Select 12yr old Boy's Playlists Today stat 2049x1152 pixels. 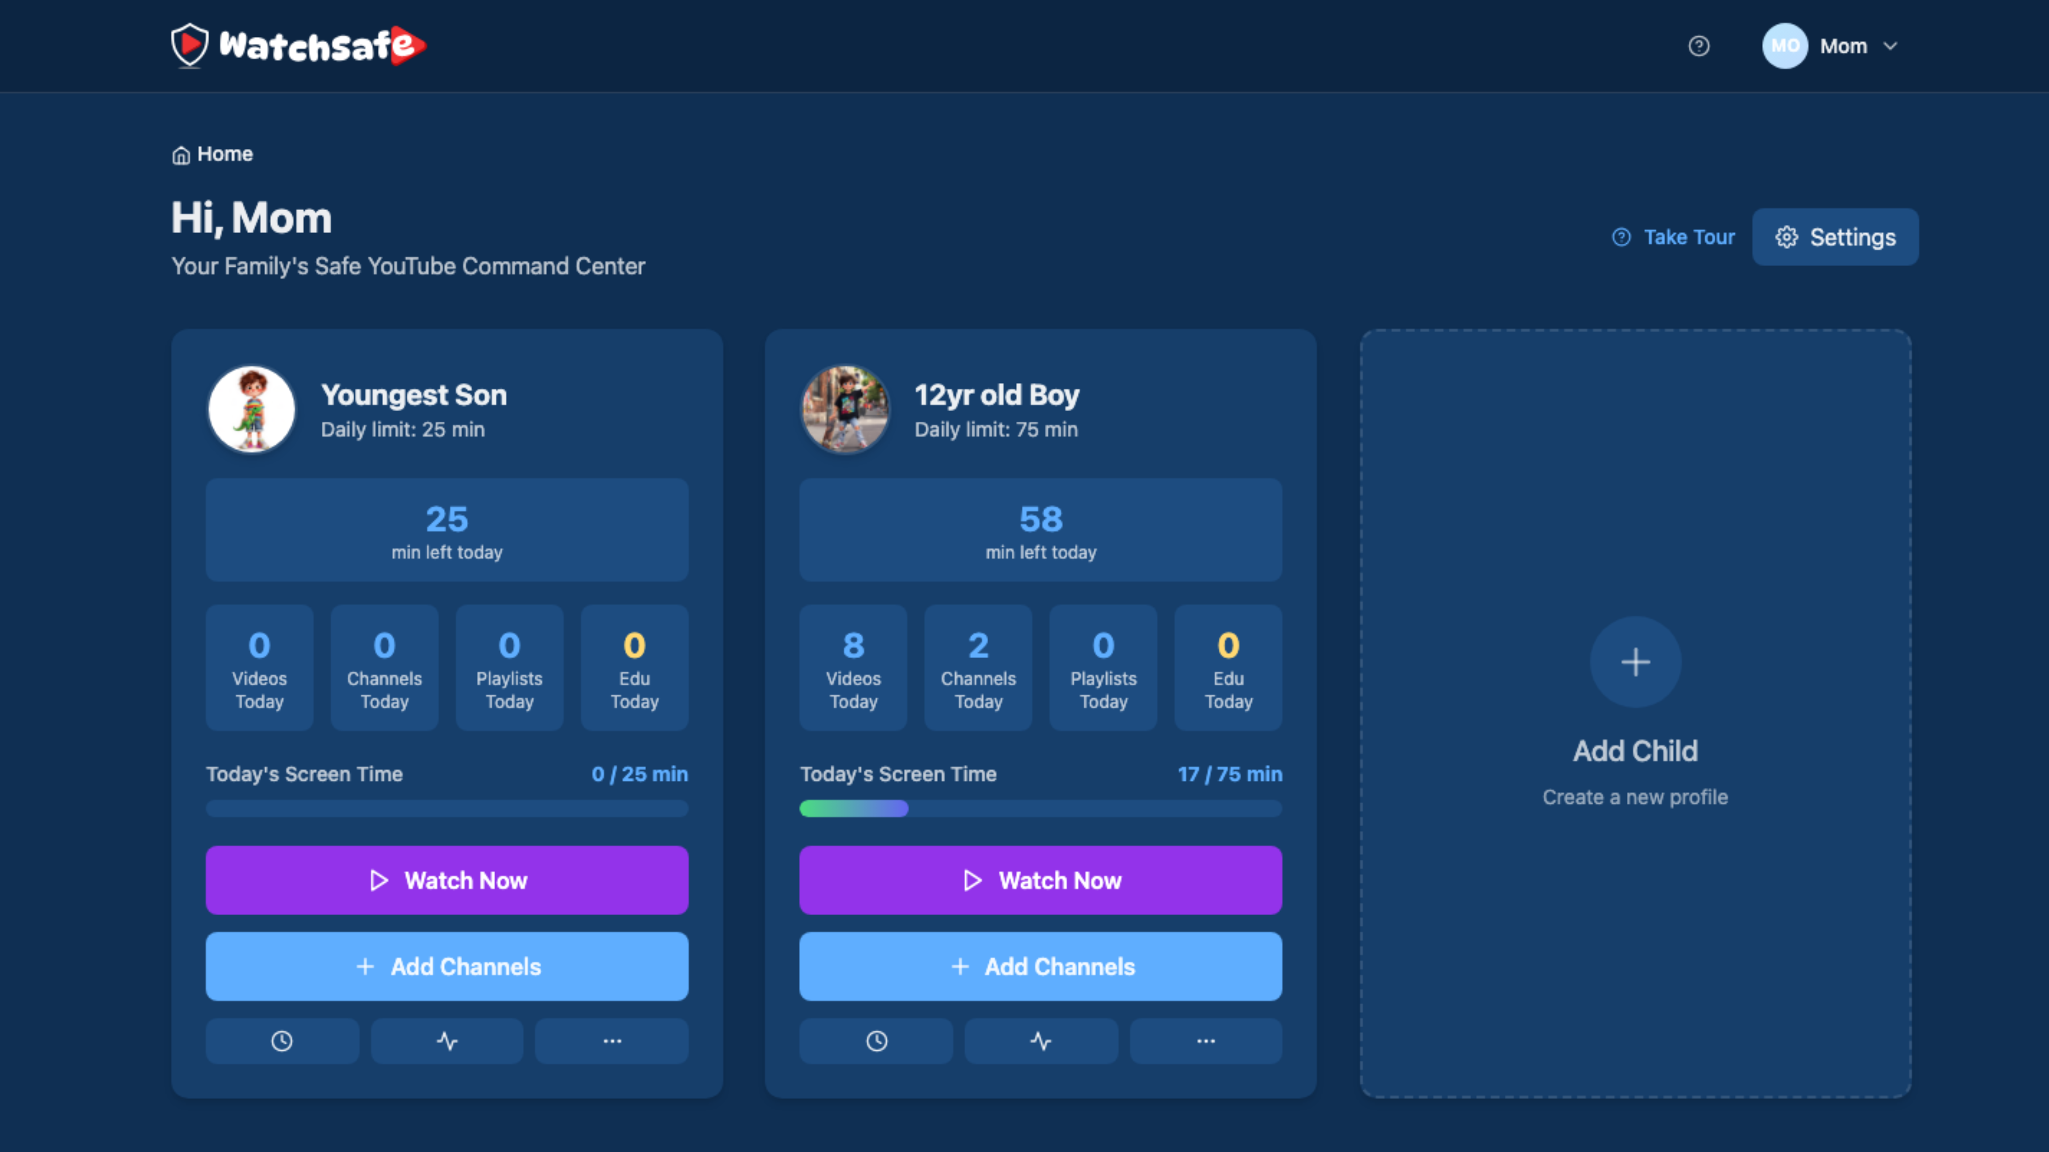click(1103, 668)
